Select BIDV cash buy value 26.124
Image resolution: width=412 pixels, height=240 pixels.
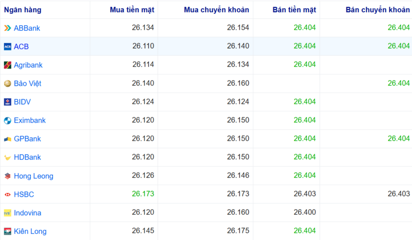tap(143, 102)
